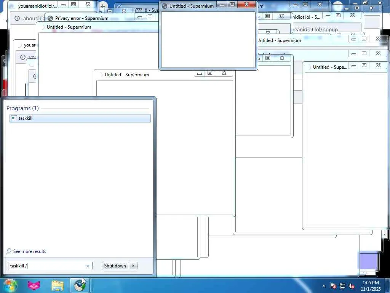Expand the Shut down options arrow
Screen dimensions: 390x293
coord(133,266)
